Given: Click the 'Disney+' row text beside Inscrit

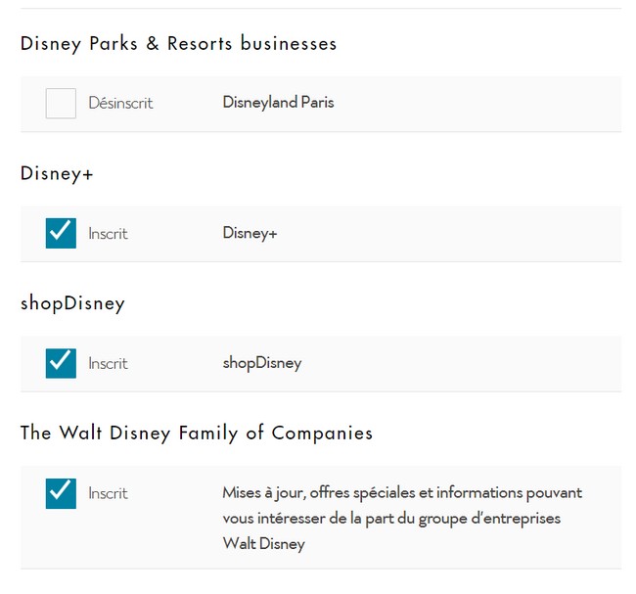Looking at the screenshot, I should [x=250, y=233].
